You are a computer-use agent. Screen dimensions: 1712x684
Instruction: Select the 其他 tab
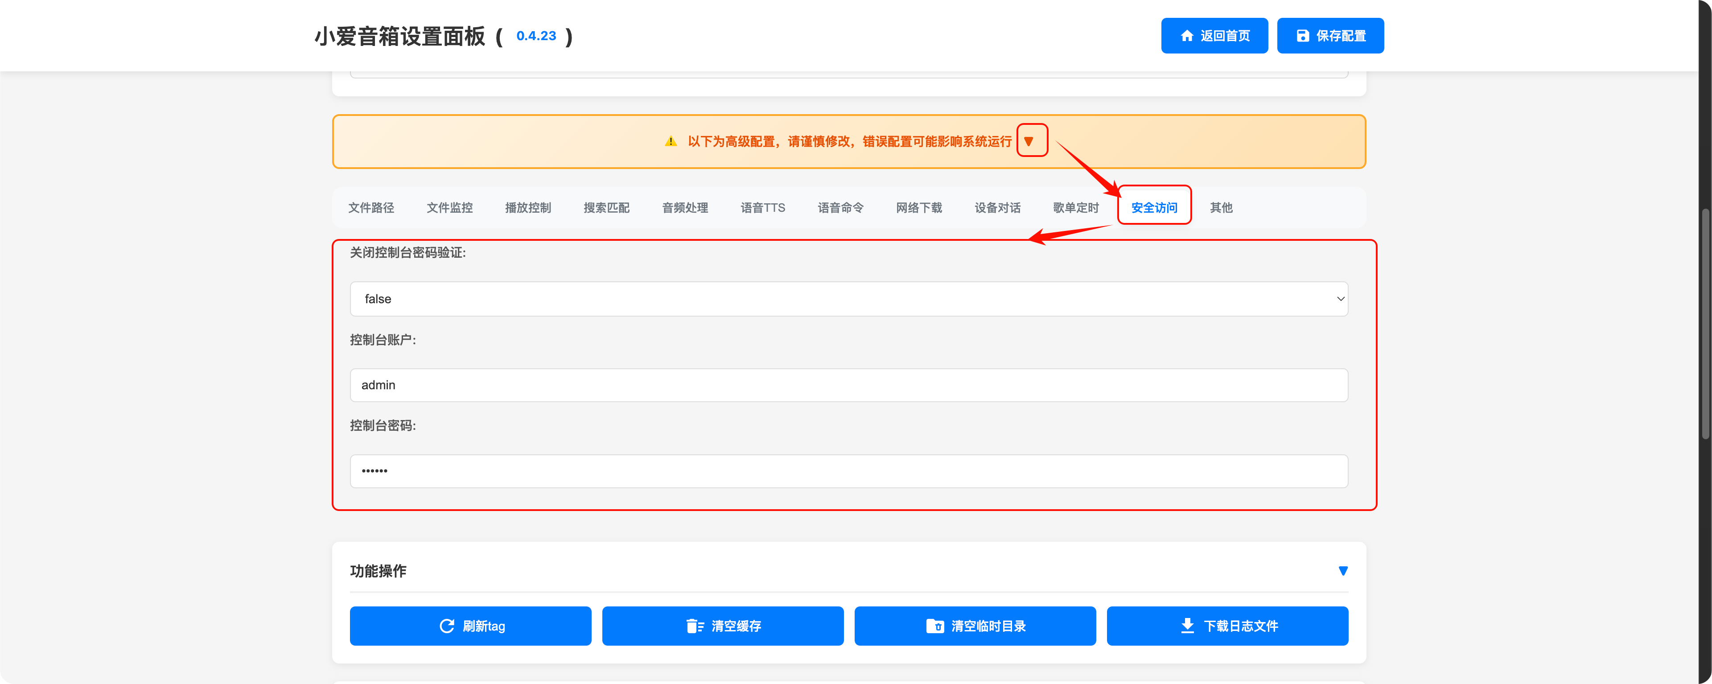[1221, 207]
